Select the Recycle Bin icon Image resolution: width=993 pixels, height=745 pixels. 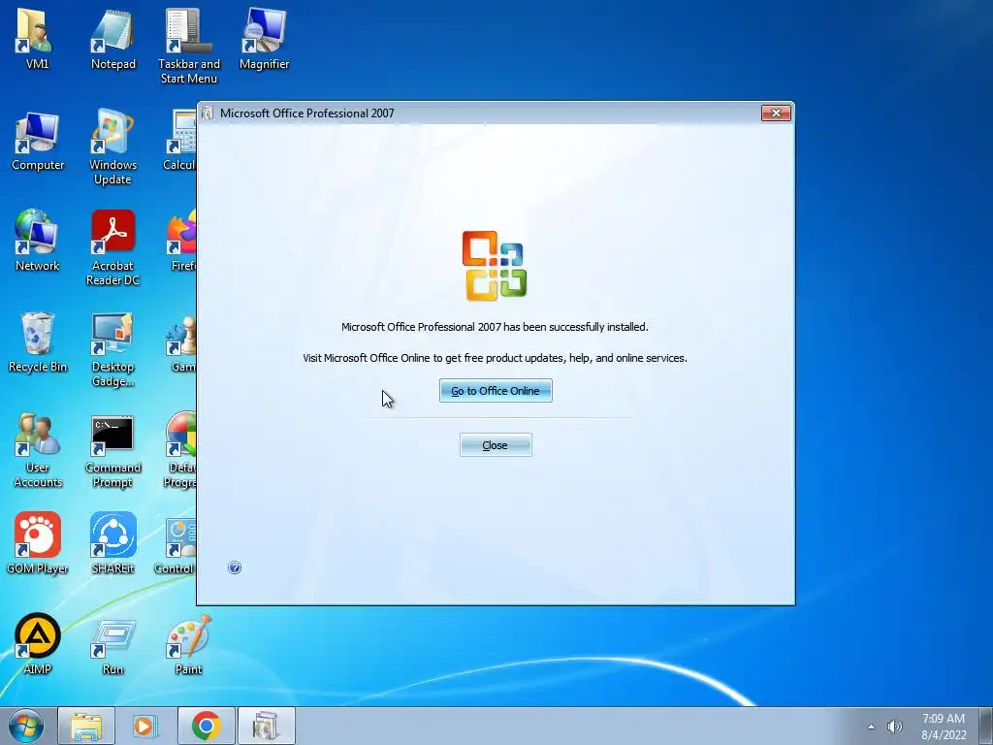pos(38,342)
